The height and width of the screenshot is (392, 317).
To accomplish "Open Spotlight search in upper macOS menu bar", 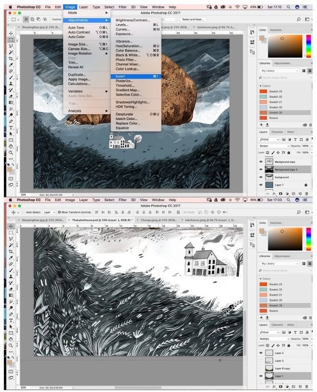I will pyautogui.click(x=289, y=7).
